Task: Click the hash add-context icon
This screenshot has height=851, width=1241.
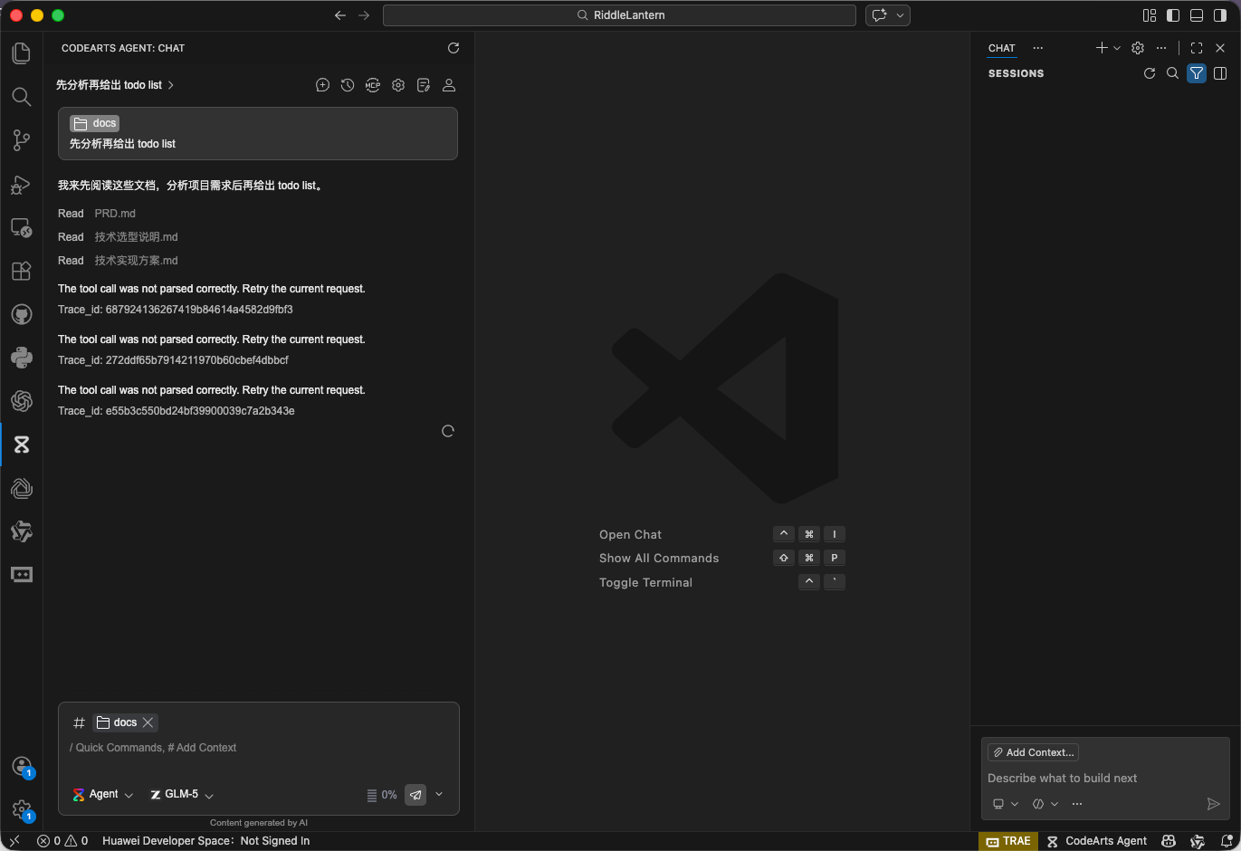Action: pyautogui.click(x=79, y=722)
